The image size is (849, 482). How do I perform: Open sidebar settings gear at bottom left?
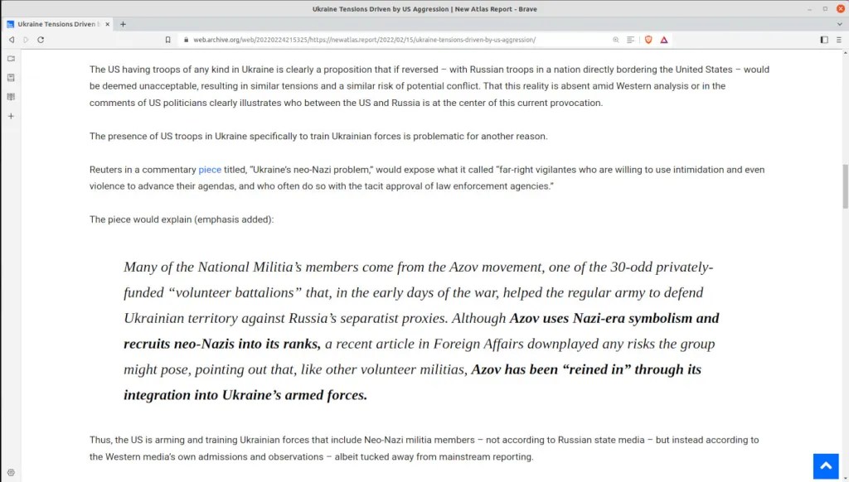pos(11,472)
